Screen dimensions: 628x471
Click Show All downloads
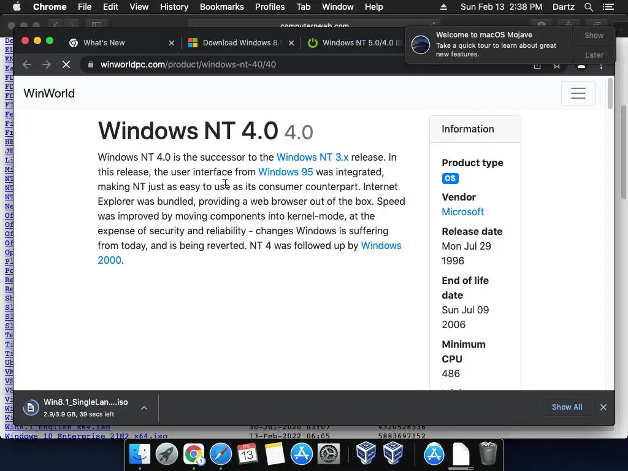point(567,407)
